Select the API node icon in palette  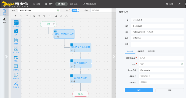pyautogui.click(x=16, y=32)
